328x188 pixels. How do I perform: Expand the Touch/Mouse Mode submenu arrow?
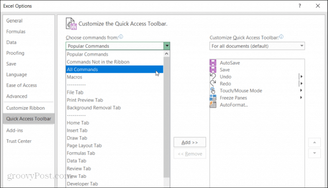[x=301, y=90]
